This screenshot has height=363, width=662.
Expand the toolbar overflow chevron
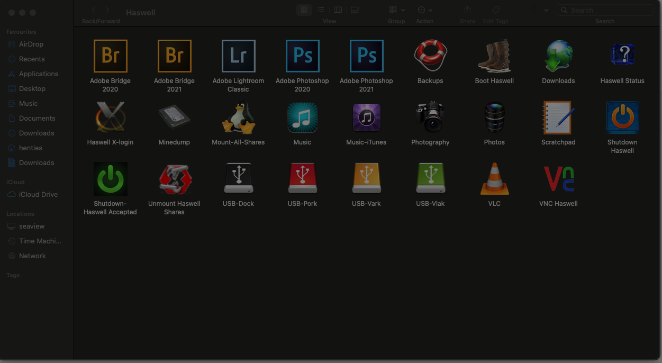click(546, 10)
